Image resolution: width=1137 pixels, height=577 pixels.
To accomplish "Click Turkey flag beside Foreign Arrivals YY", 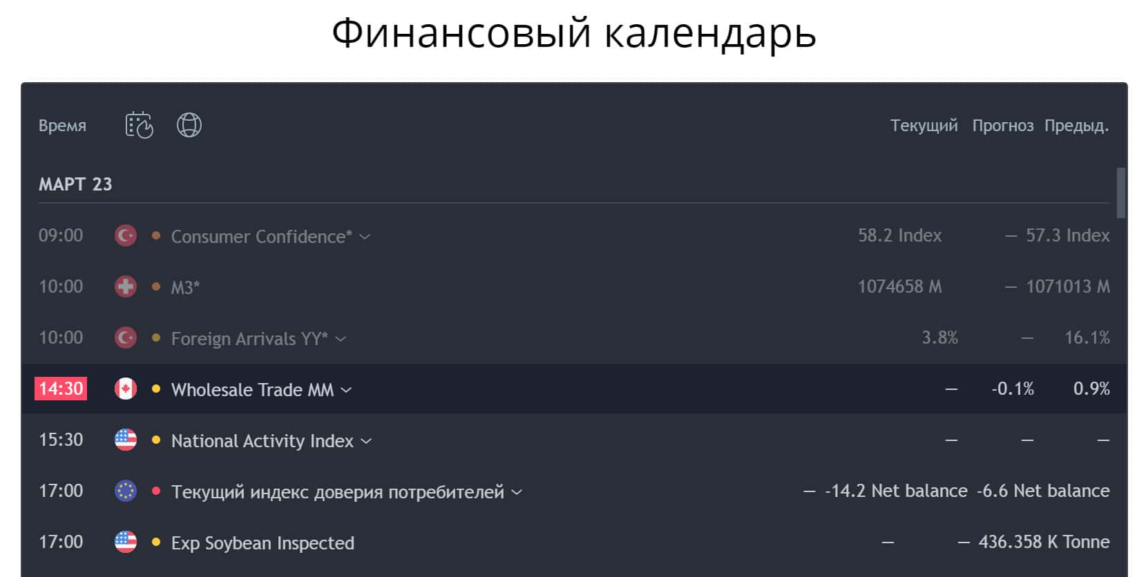I will 126,338.
